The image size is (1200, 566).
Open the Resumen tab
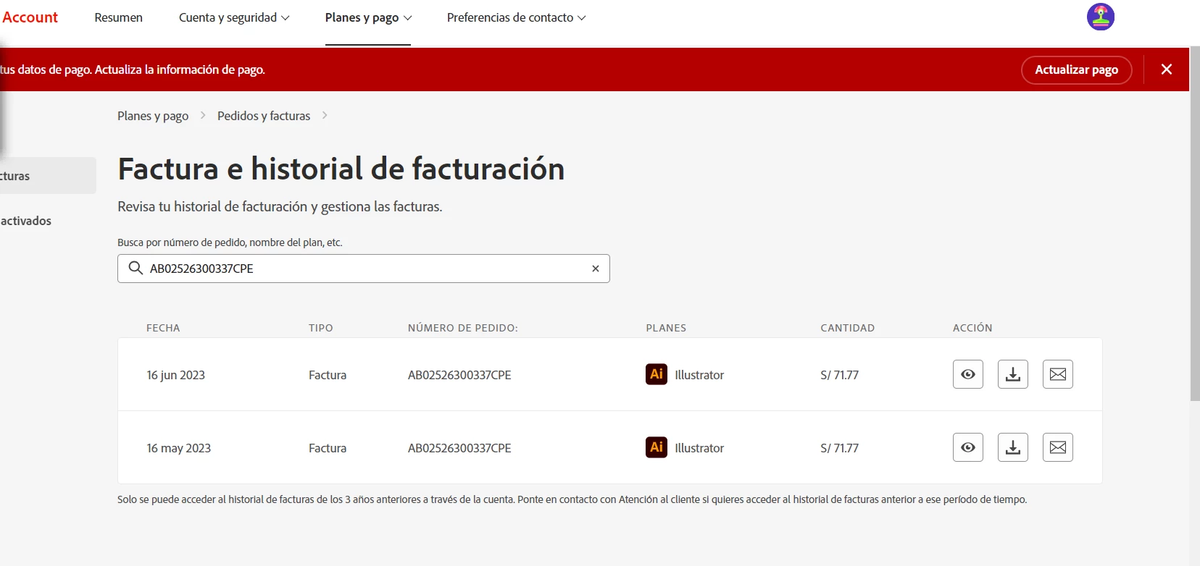click(x=119, y=17)
